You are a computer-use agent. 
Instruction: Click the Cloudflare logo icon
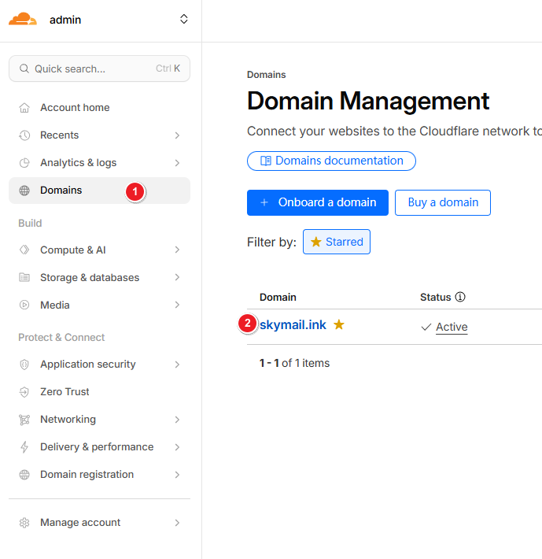click(x=23, y=19)
